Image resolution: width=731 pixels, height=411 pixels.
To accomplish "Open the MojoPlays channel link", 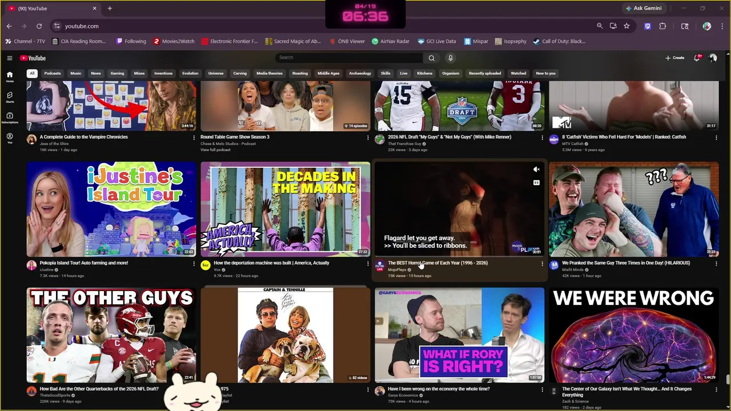I will [397, 269].
